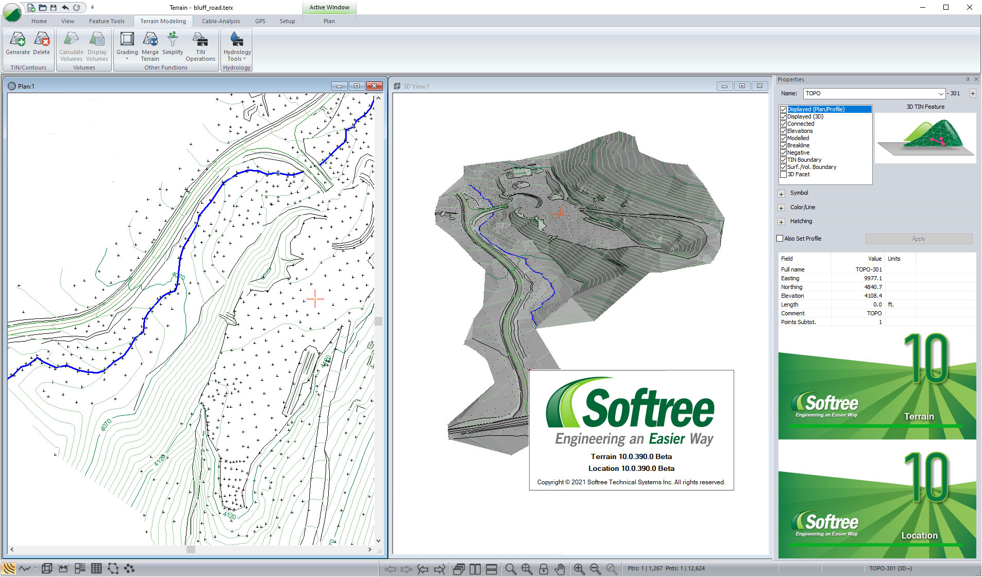Toggle Displayed (3D) checkbox
The width and height of the screenshot is (982, 577).
tap(783, 116)
